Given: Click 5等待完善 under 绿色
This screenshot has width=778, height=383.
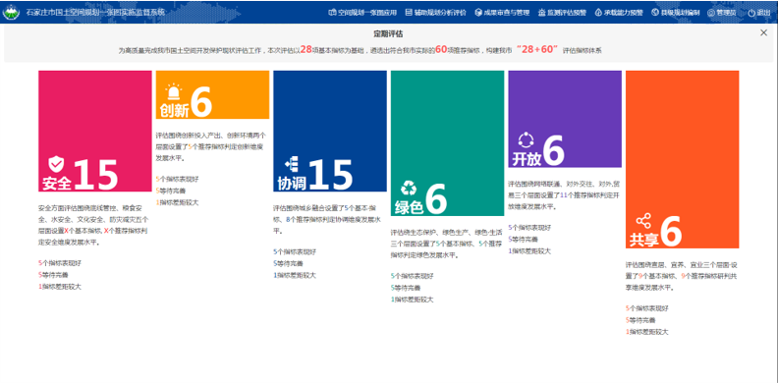Looking at the screenshot, I should click(406, 288).
